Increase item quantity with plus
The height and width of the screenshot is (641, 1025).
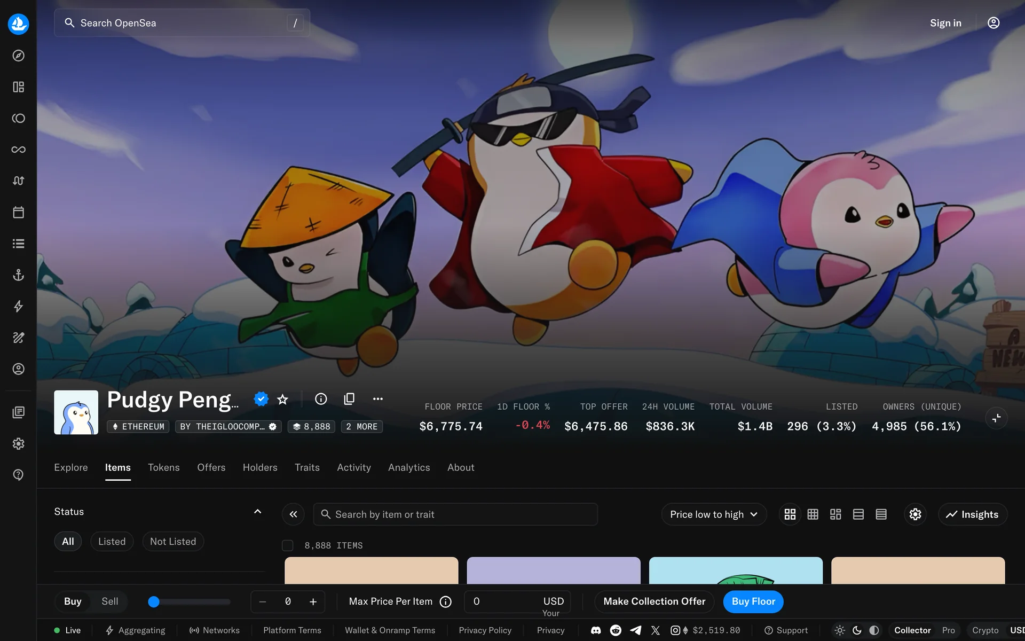coord(313,602)
